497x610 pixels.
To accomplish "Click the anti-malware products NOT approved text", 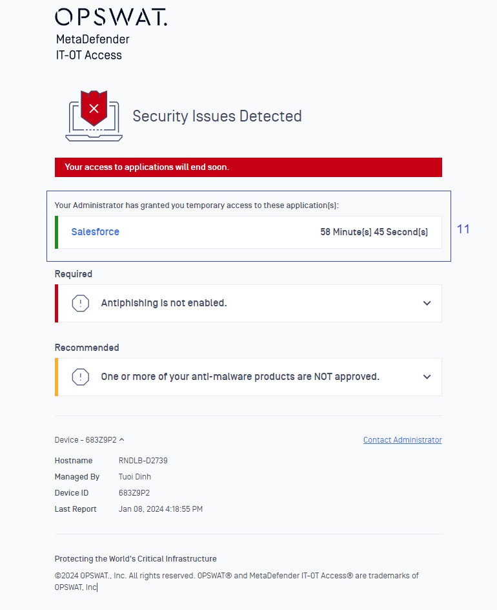I will (240, 377).
